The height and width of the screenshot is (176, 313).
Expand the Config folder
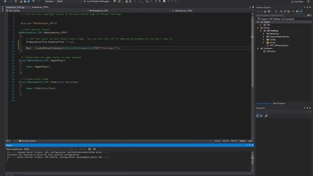[x=264, y=40]
